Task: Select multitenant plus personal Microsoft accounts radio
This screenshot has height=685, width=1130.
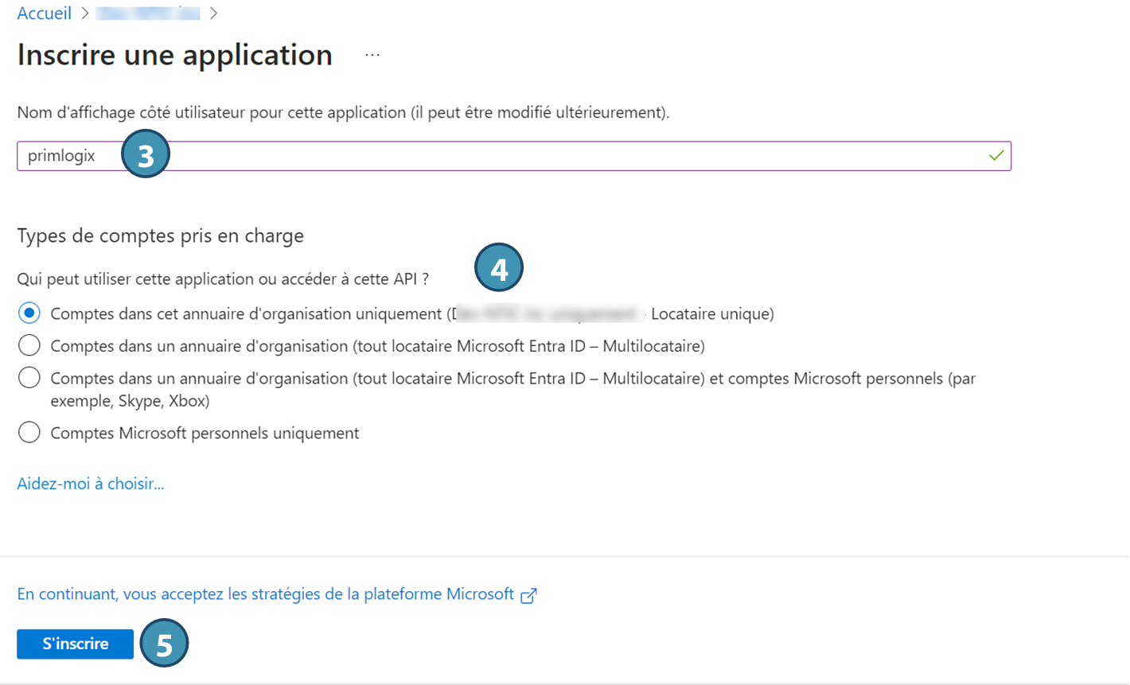Action: tap(29, 379)
